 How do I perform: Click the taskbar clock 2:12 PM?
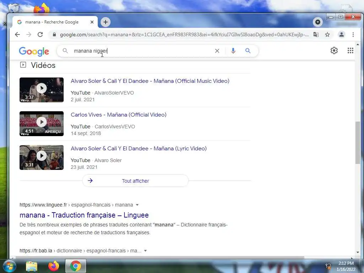pyautogui.click(x=346, y=263)
